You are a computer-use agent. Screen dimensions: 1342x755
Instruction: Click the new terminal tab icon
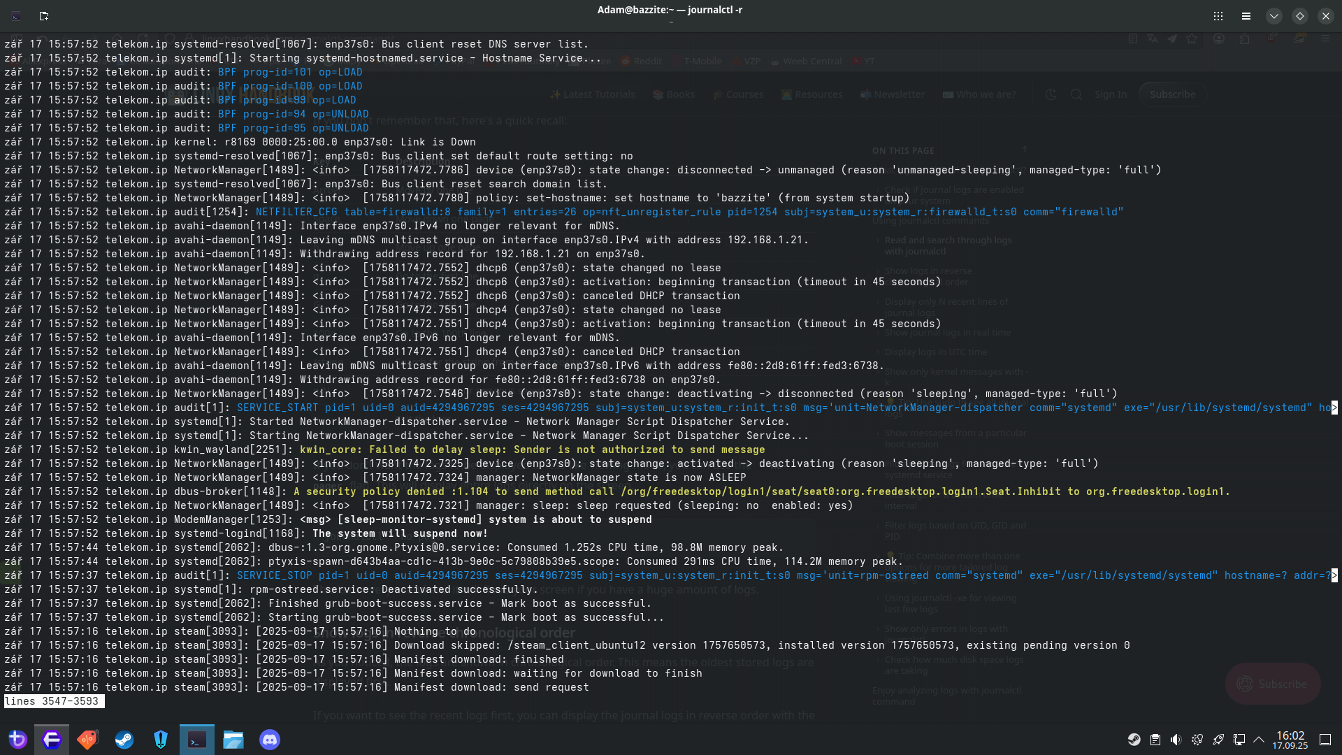(x=43, y=15)
